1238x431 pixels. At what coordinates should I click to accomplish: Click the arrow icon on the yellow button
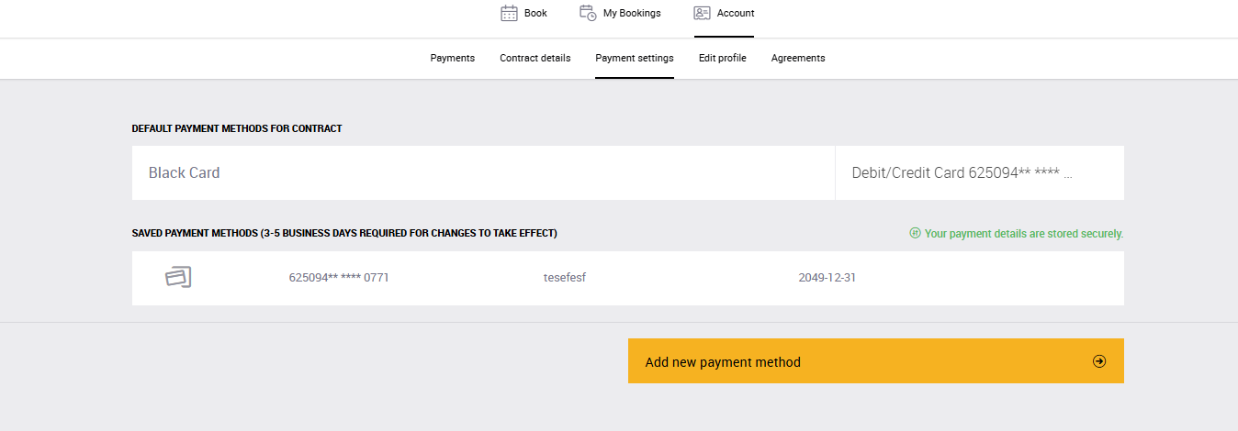click(x=1099, y=361)
